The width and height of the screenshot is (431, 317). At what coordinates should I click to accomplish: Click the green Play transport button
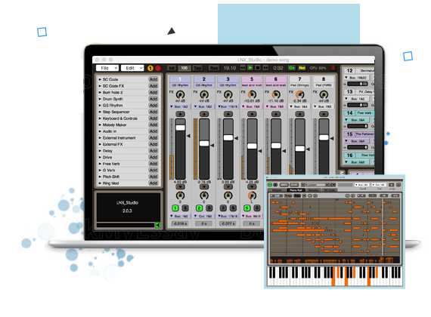coord(250,67)
